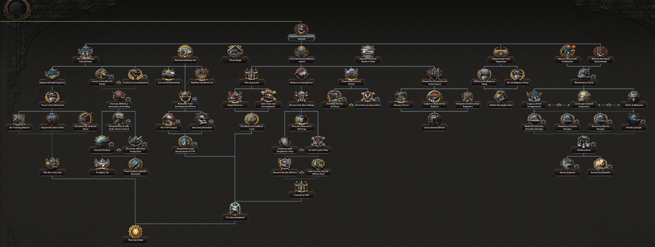Choose the Rapid Division focus label
Screen dimensions: 655x247
(235, 105)
